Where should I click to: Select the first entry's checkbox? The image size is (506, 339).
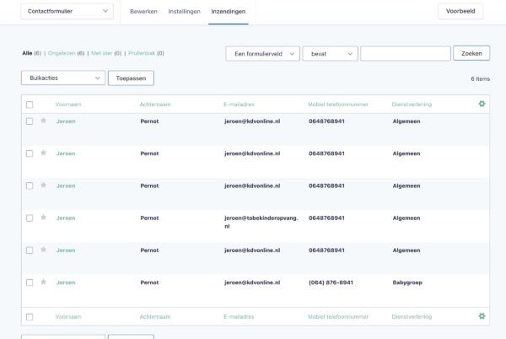pos(30,121)
